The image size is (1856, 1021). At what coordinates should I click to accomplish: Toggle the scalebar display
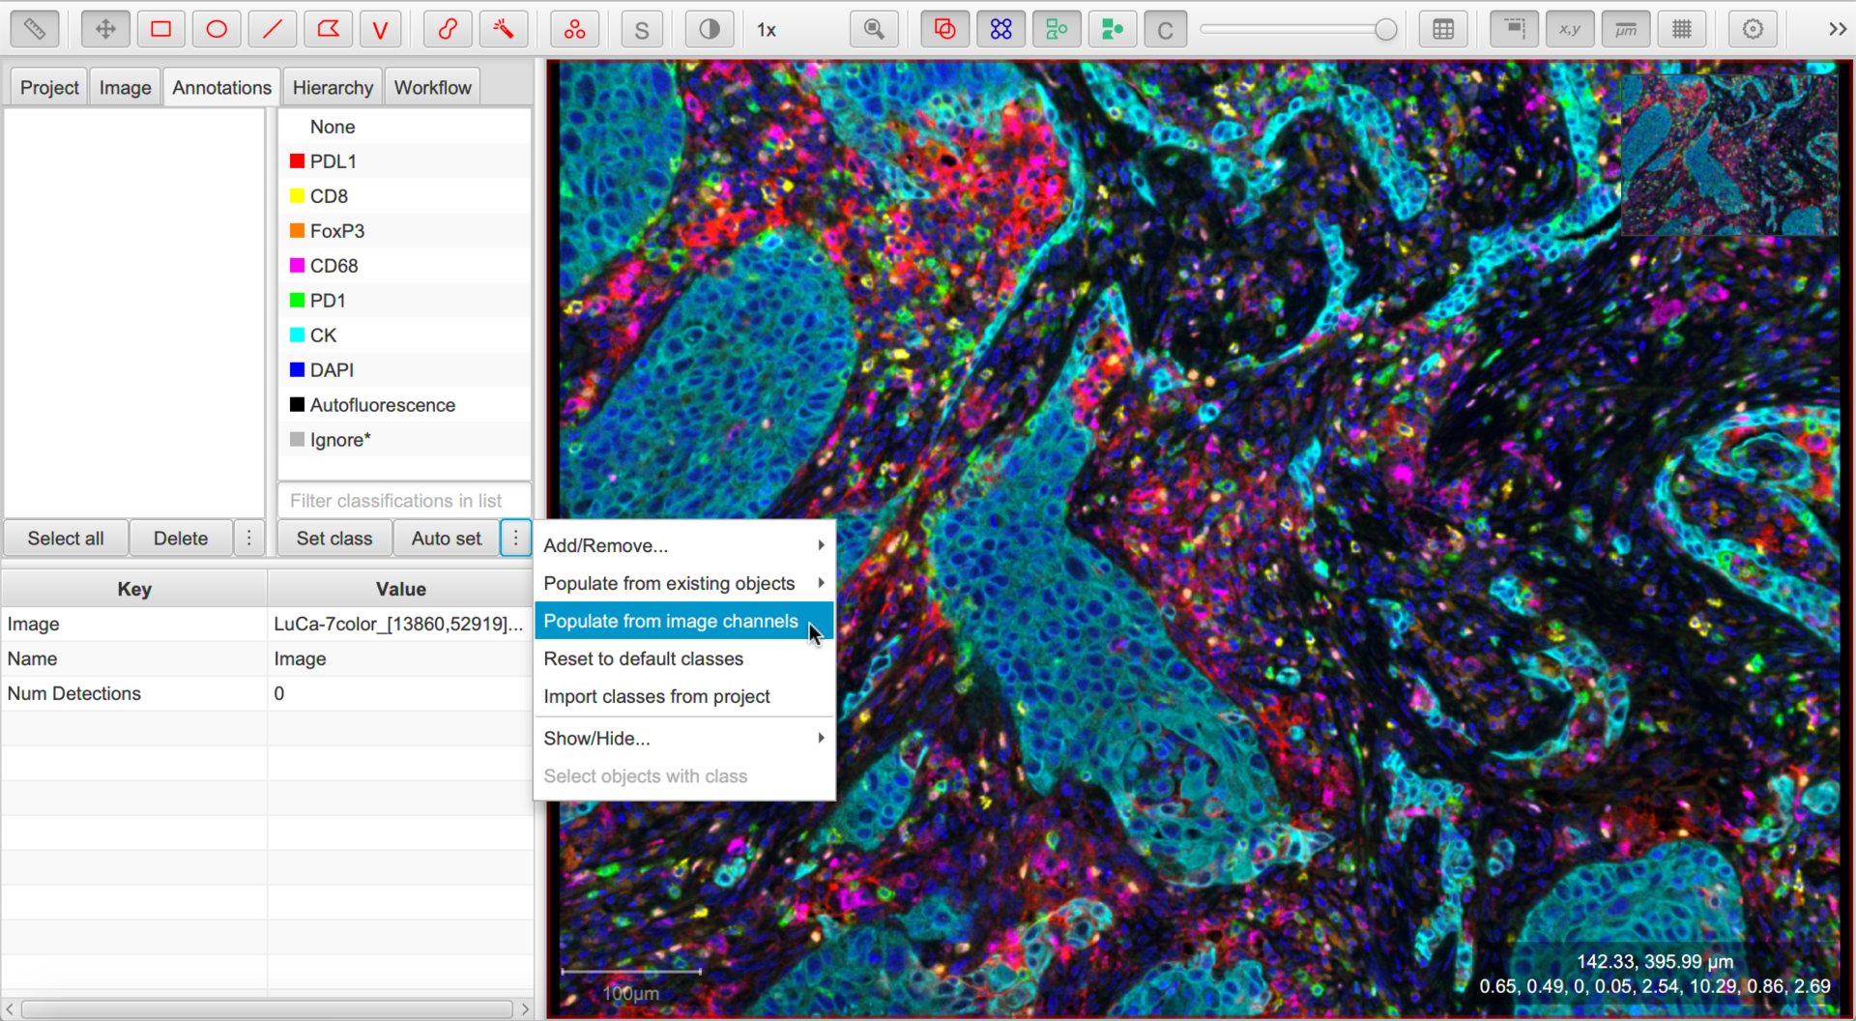(x=1626, y=29)
